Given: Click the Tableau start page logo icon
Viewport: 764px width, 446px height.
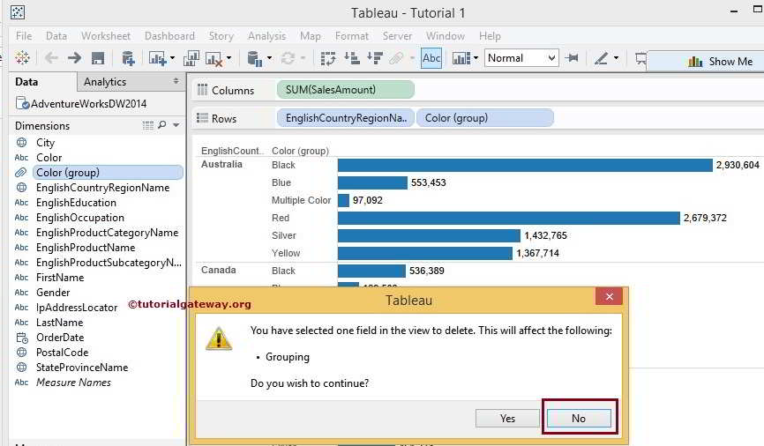Looking at the screenshot, I should click(22, 58).
